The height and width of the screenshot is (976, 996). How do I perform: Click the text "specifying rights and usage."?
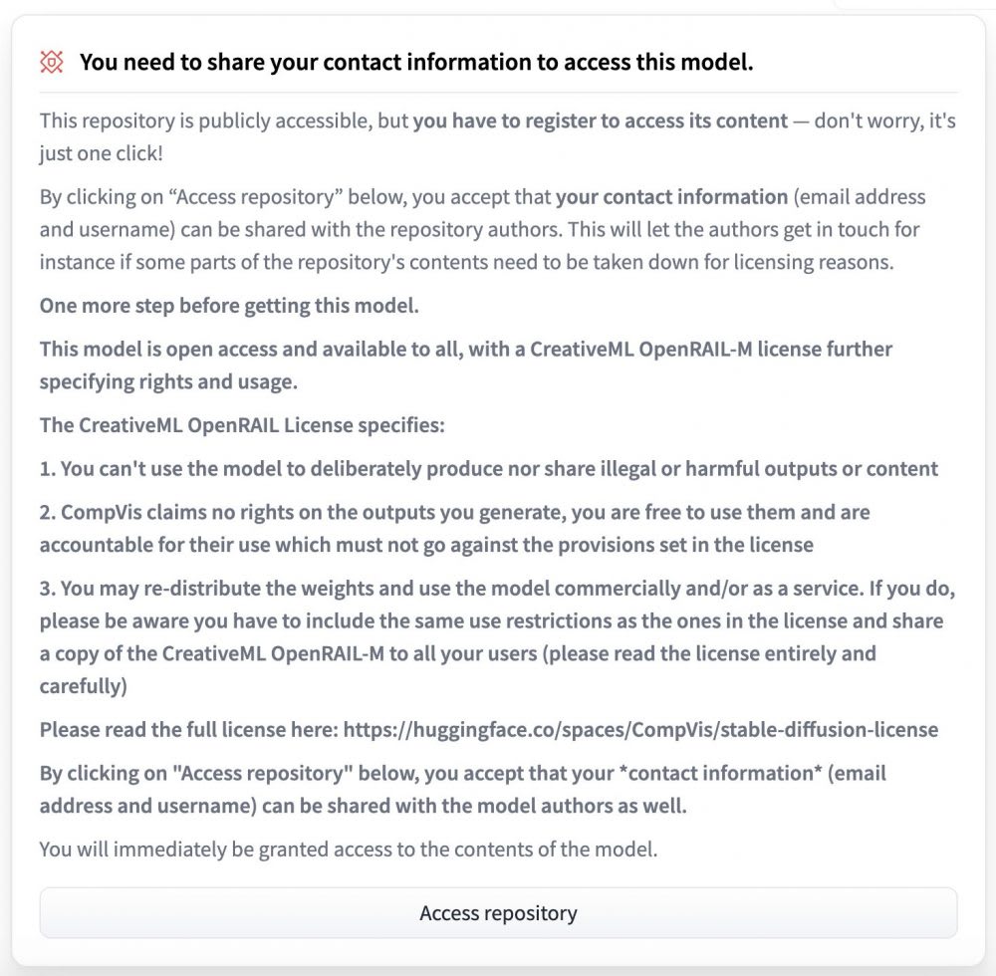[x=168, y=381]
